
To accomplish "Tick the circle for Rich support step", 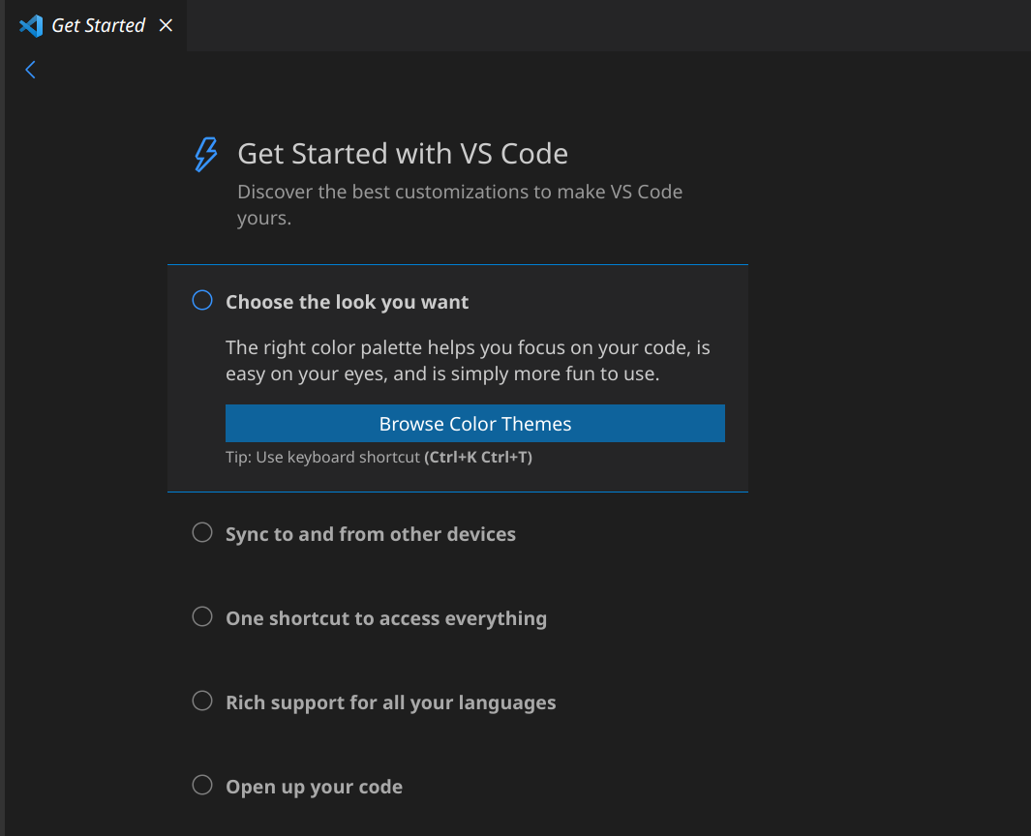I will (202, 702).
